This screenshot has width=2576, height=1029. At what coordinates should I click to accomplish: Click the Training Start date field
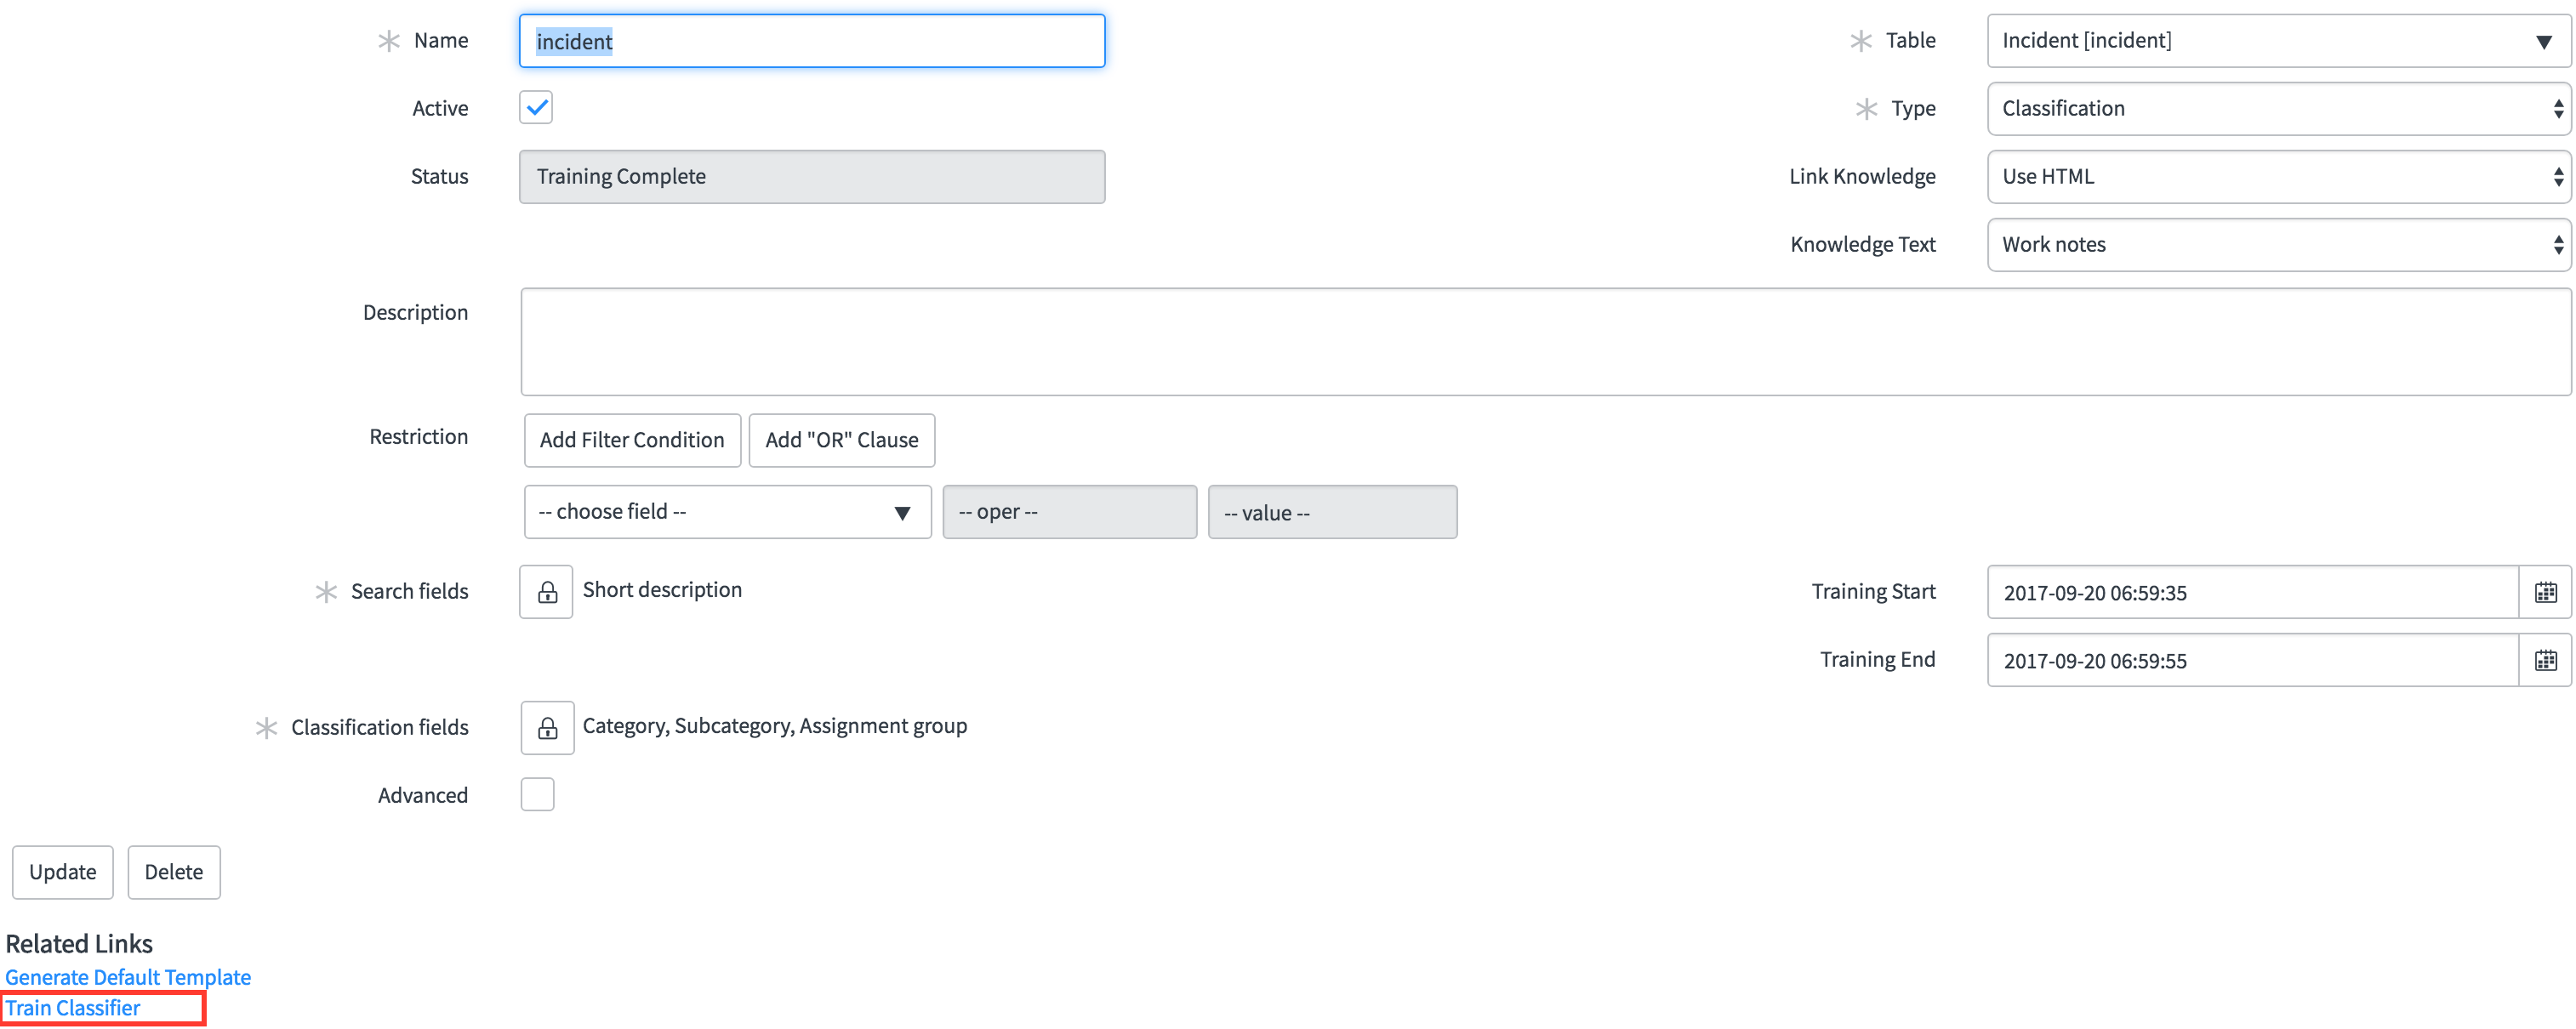[2250, 592]
